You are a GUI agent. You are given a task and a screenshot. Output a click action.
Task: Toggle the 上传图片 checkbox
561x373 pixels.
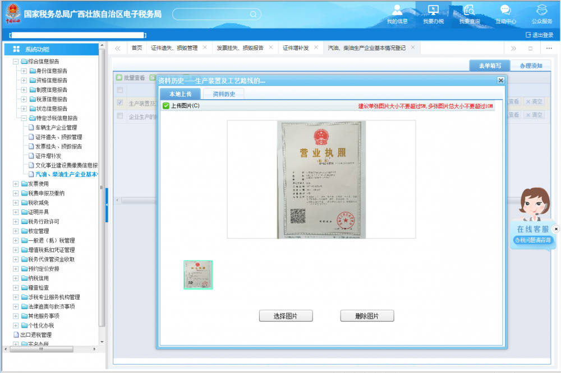(166, 106)
